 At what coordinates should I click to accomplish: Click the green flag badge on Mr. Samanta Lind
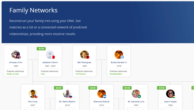[x=139, y=96]
